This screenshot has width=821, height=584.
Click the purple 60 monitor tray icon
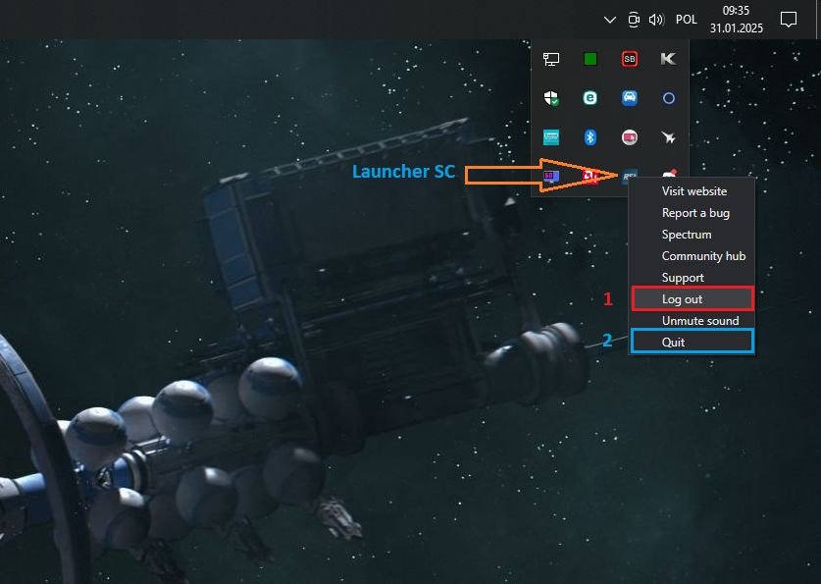point(551,176)
